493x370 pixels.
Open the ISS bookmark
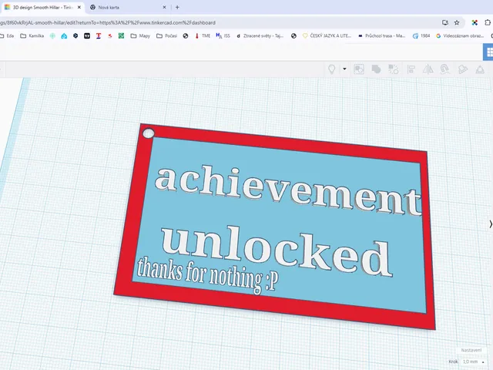pos(223,36)
